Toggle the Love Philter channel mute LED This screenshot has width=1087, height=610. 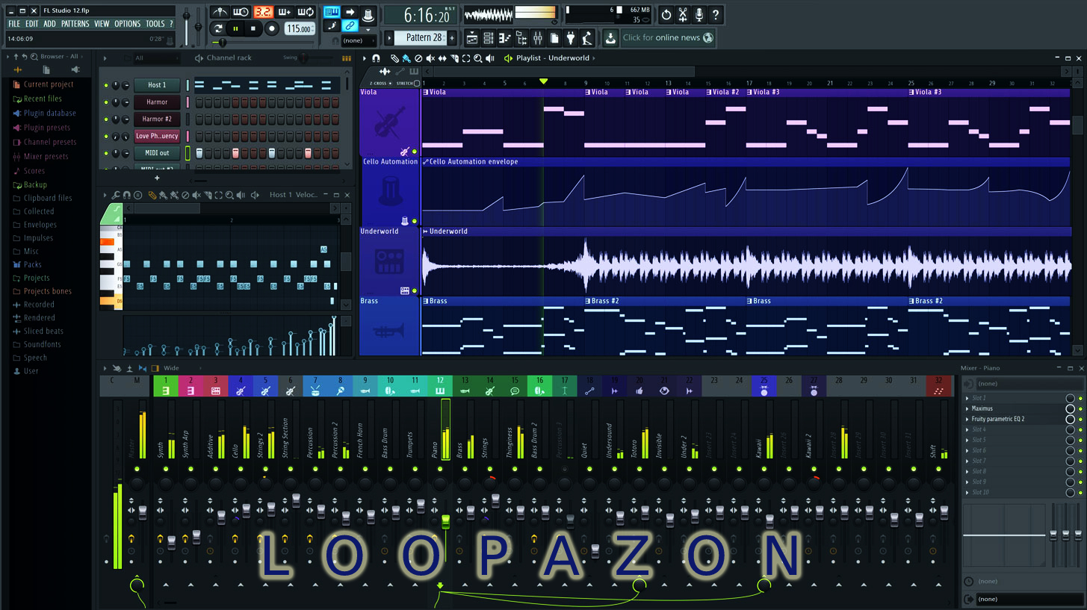tap(106, 137)
